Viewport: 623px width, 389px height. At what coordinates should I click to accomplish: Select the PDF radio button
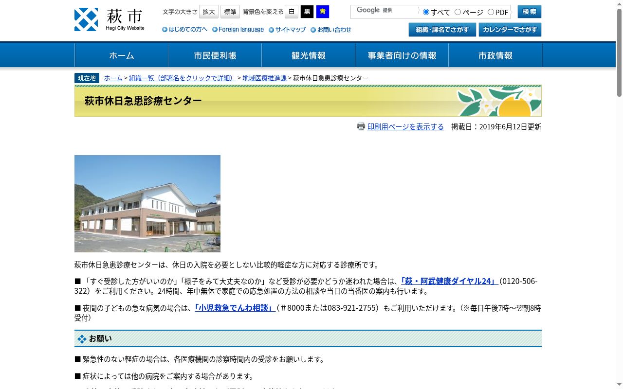point(491,12)
